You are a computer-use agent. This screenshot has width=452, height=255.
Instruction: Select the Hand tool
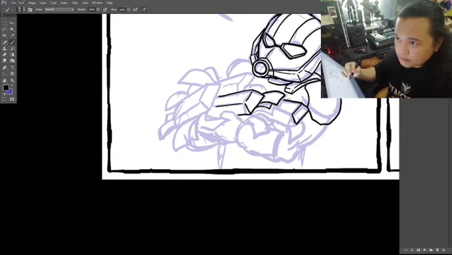click(5, 81)
